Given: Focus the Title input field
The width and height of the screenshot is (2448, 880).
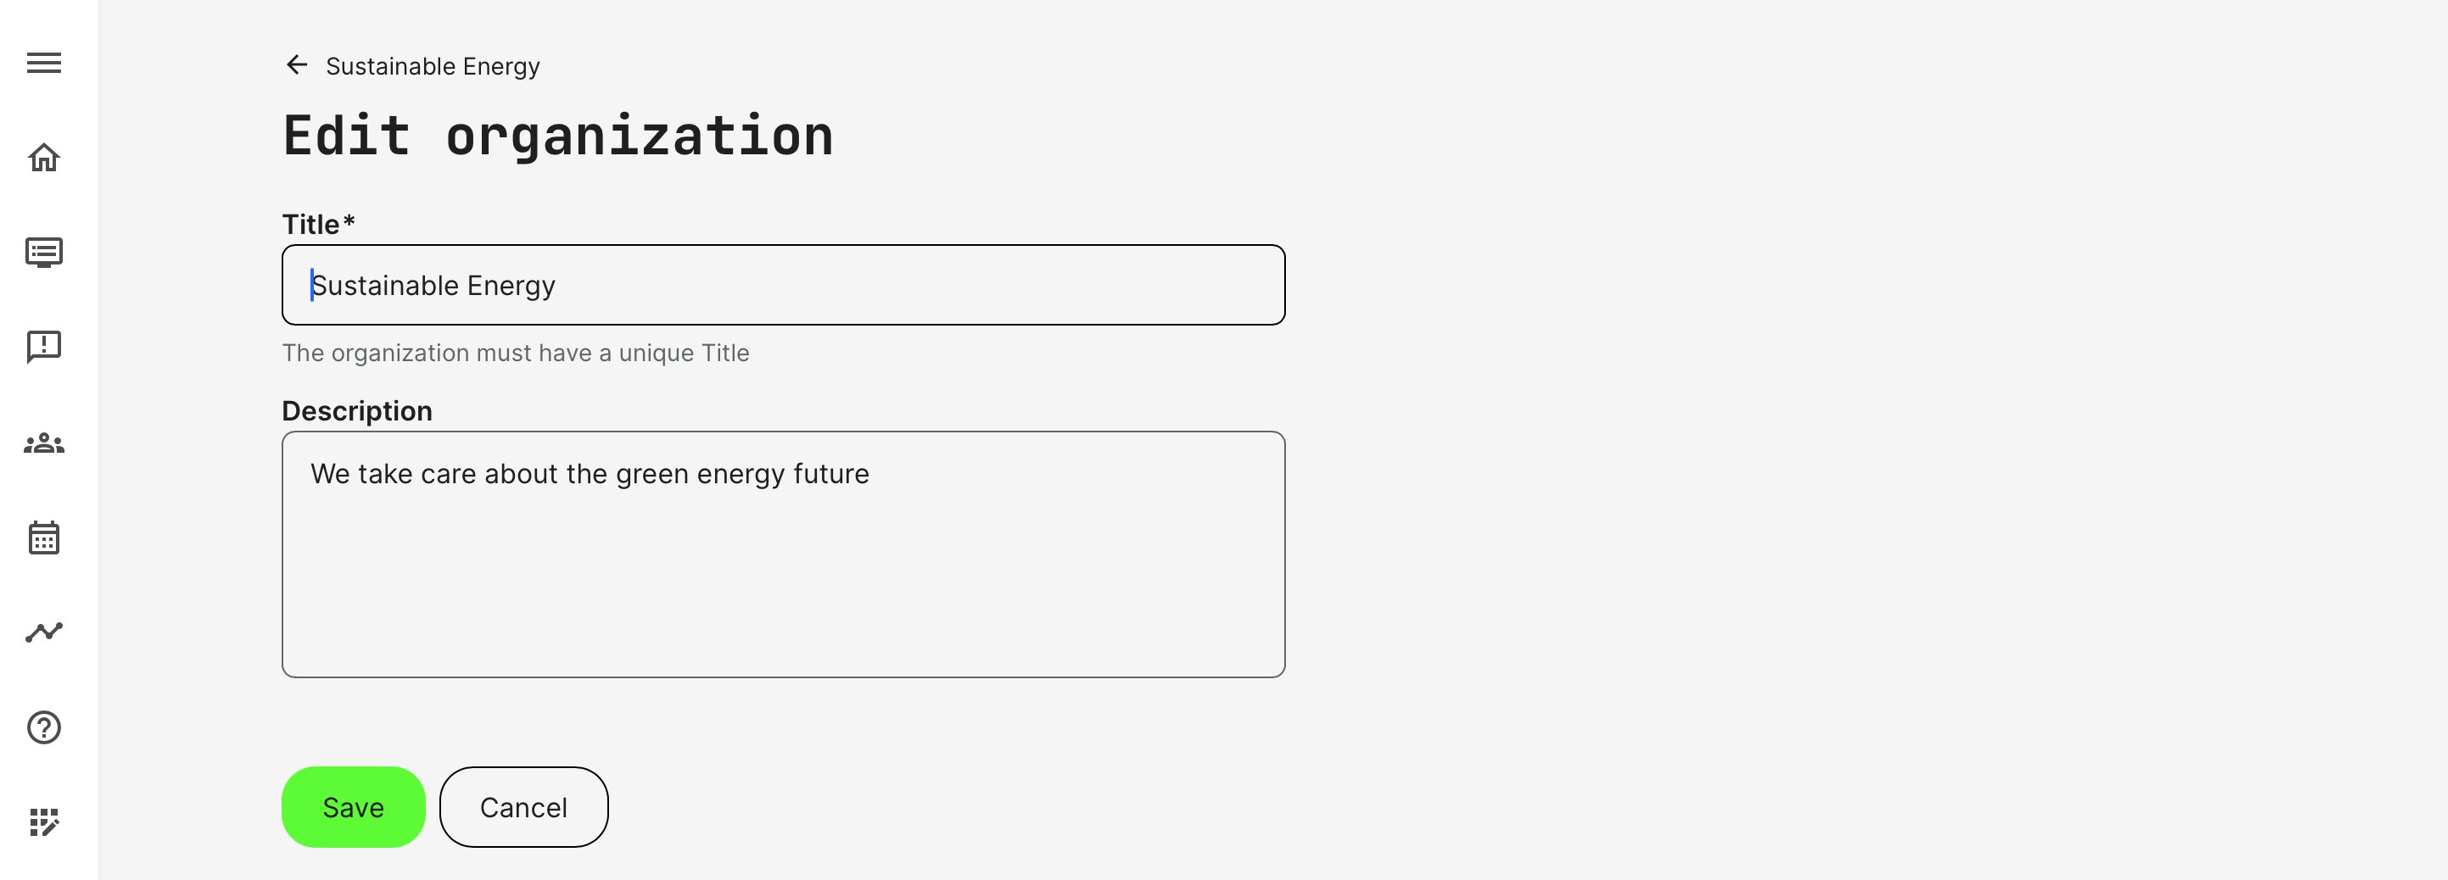Looking at the screenshot, I should (783, 285).
